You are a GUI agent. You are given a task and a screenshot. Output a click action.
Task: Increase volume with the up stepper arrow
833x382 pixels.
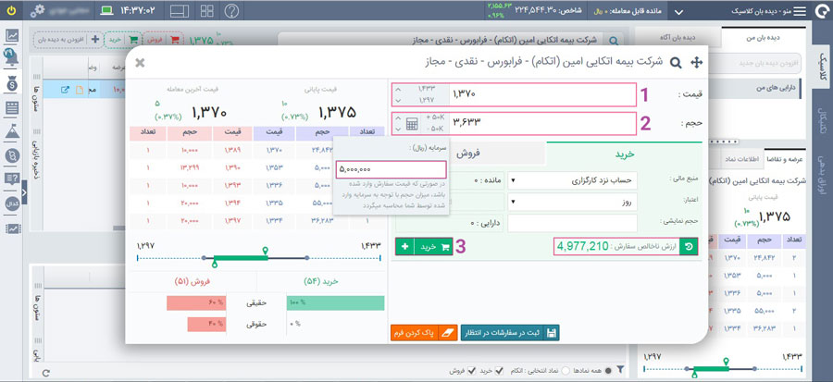click(399, 118)
